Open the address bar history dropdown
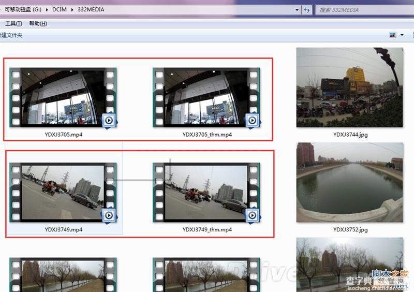This screenshot has width=414, height=292. point(297,10)
